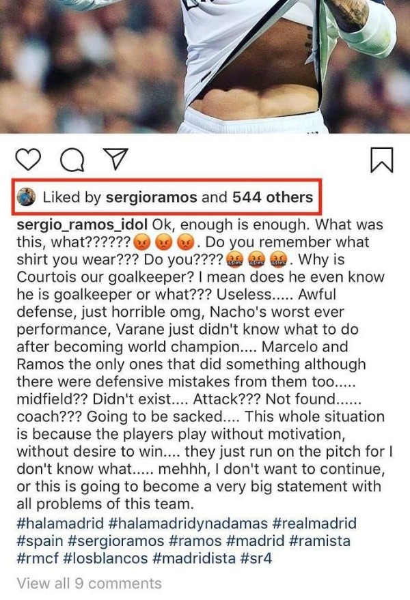
Task: Open comments via speech bubble icon
Action: click(x=70, y=160)
